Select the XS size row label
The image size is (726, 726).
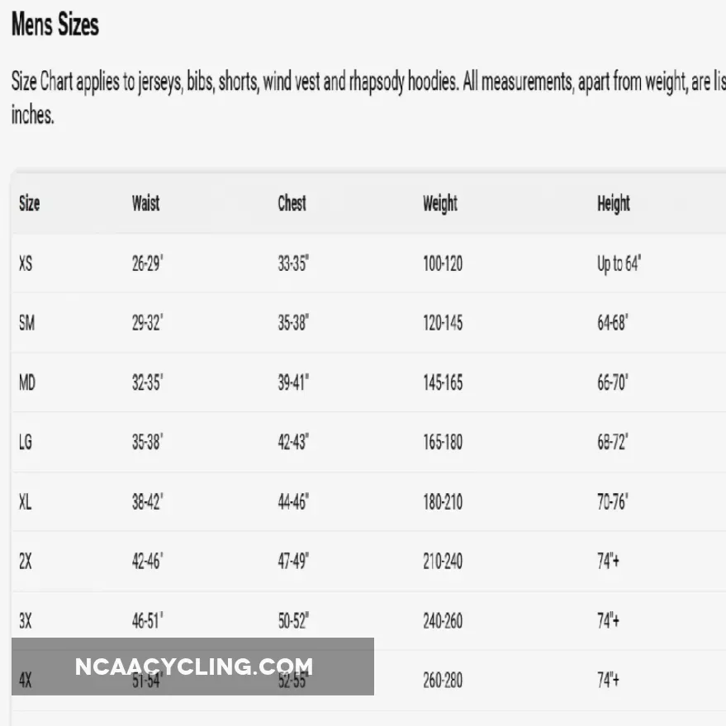click(x=26, y=264)
